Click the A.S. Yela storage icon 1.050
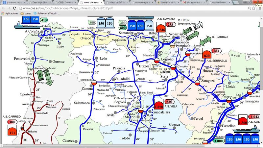The height and width of the screenshot is (148, 263). point(159,105)
